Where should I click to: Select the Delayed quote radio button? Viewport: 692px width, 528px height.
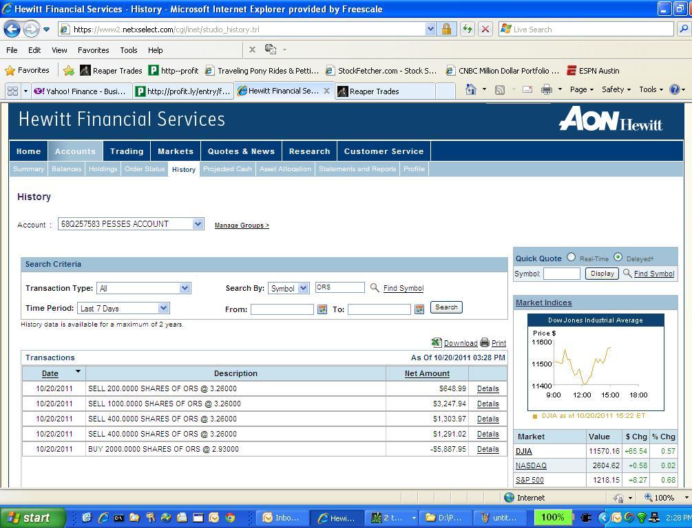(x=618, y=257)
